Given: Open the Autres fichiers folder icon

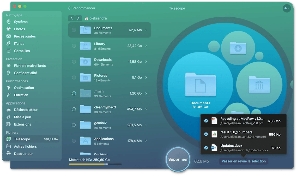Looking at the screenshot, I should click(x=9, y=146).
